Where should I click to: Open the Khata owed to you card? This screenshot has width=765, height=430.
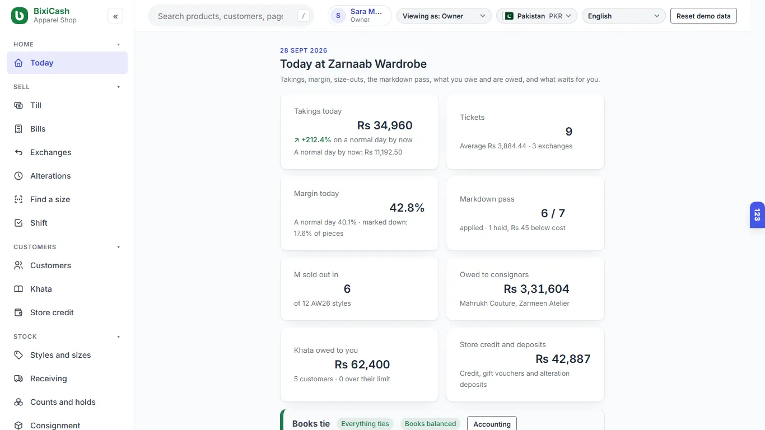(x=360, y=364)
